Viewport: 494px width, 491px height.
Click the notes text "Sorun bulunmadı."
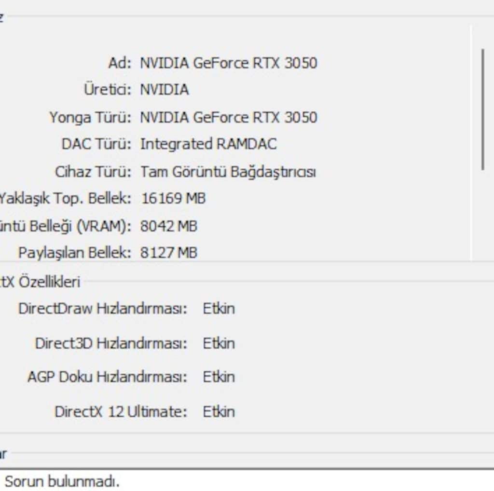[x=62, y=481]
